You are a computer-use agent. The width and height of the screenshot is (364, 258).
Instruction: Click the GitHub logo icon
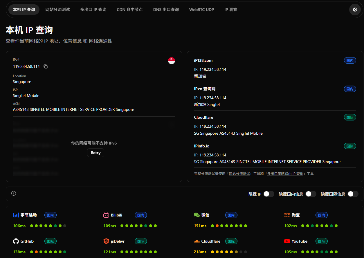point(16,241)
